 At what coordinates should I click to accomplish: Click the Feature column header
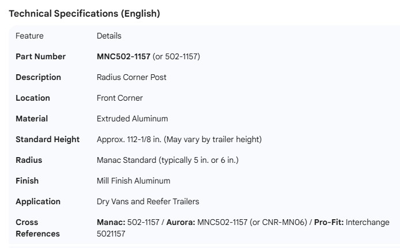29,36
